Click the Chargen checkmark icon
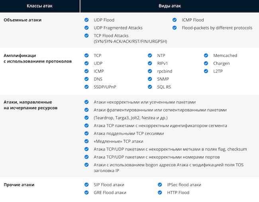This screenshot has height=202, width=259. [206, 63]
